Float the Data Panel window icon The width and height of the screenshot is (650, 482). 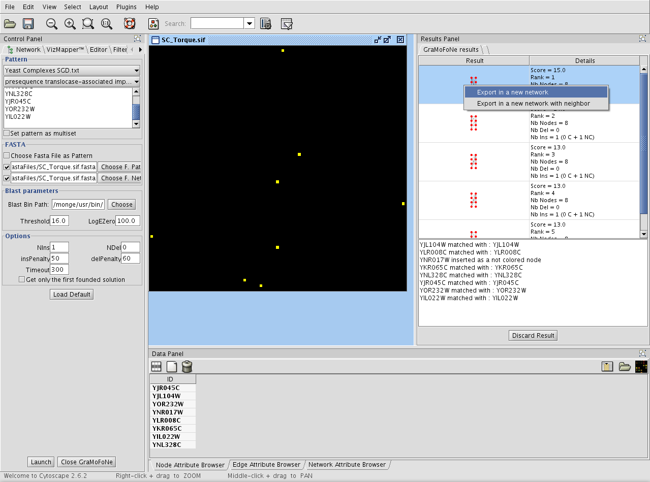tap(643, 354)
